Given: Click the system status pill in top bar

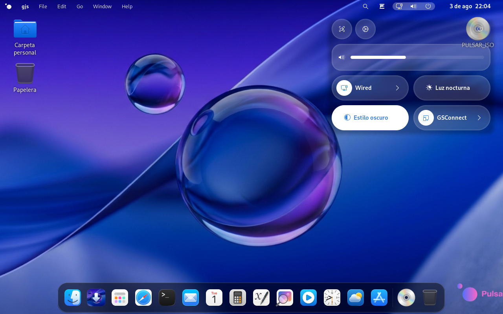Looking at the screenshot, I should (x=414, y=6).
